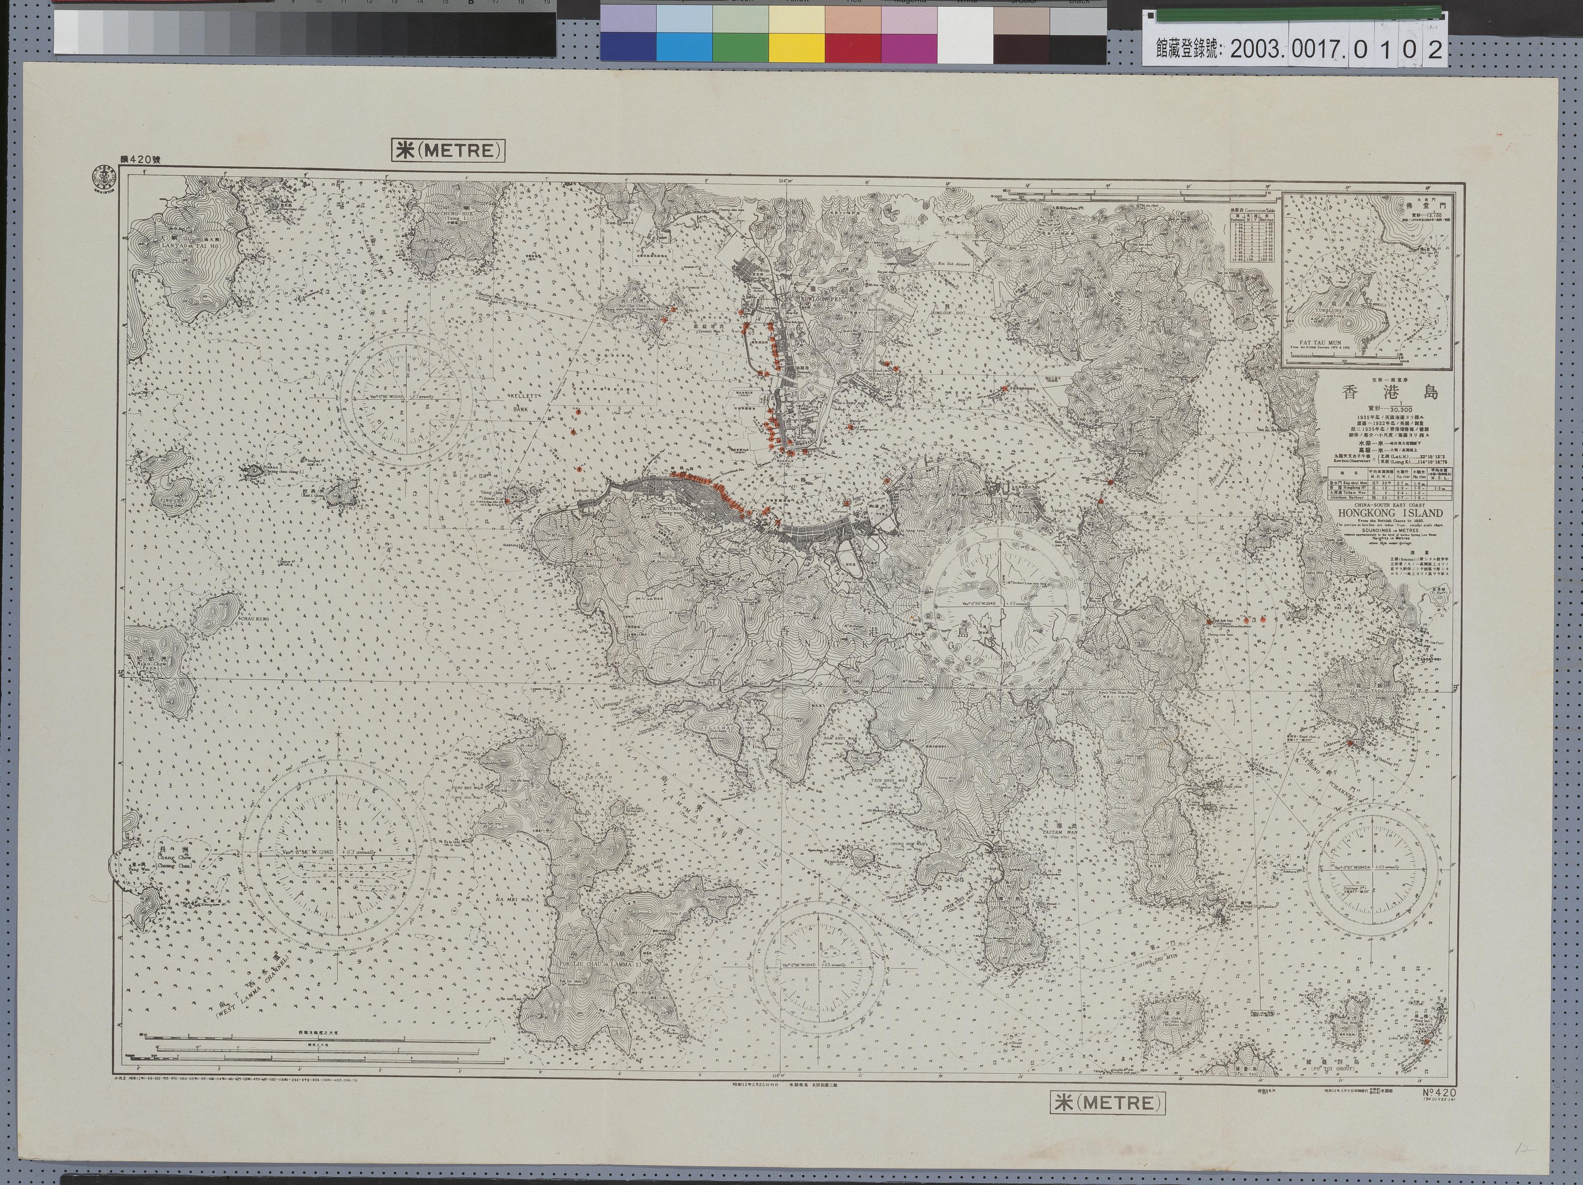The image size is (1583, 1185).
Task: Click the compass rose west of Lamma Island
Action: (x=337, y=856)
